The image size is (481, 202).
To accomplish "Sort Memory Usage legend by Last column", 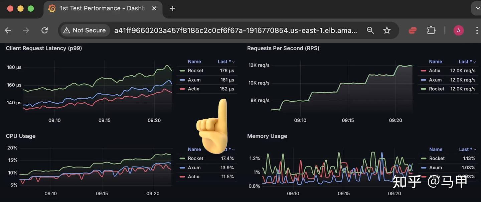I will pyautogui.click(x=467, y=149).
